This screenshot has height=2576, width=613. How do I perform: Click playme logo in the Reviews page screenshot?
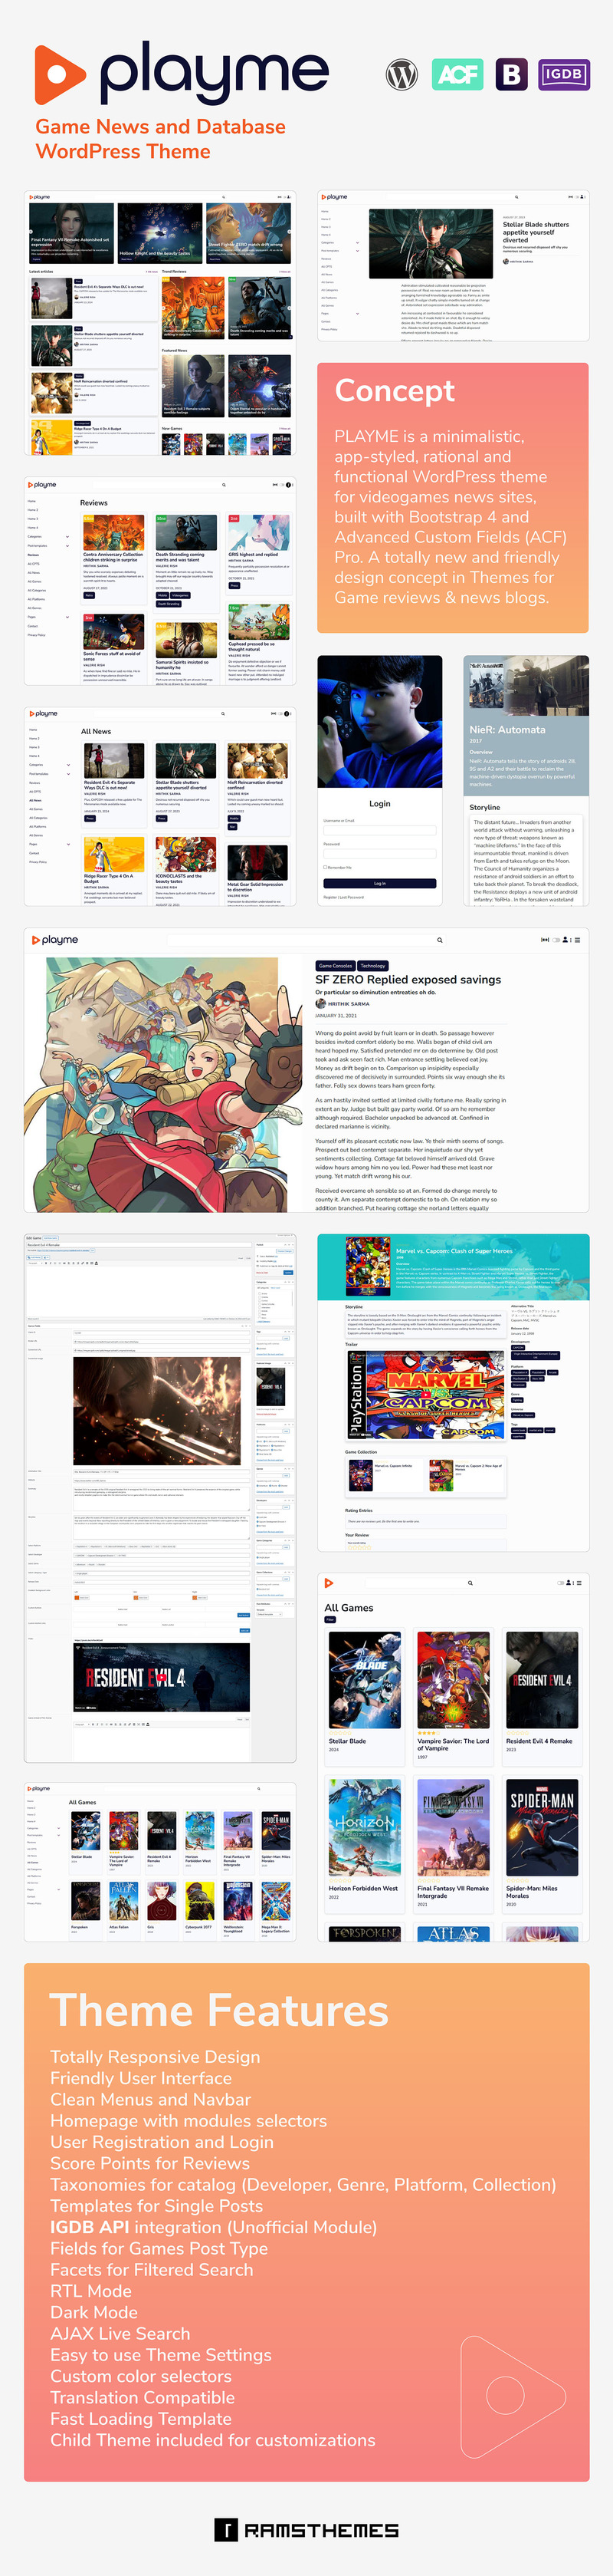pos(43,485)
